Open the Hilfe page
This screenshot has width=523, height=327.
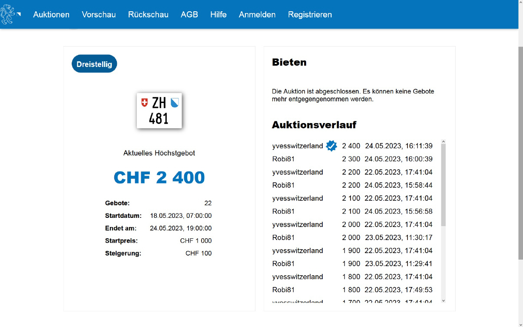tap(218, 14)
